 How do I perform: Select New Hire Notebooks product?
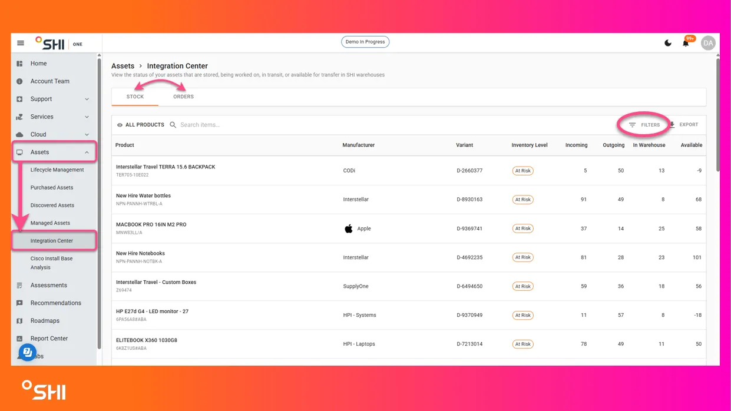[x=140, y=253]
